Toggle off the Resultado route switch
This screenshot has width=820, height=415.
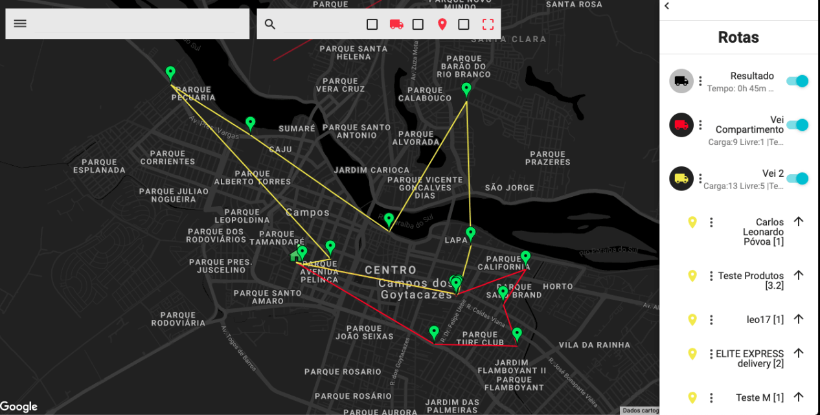(797, 81)
